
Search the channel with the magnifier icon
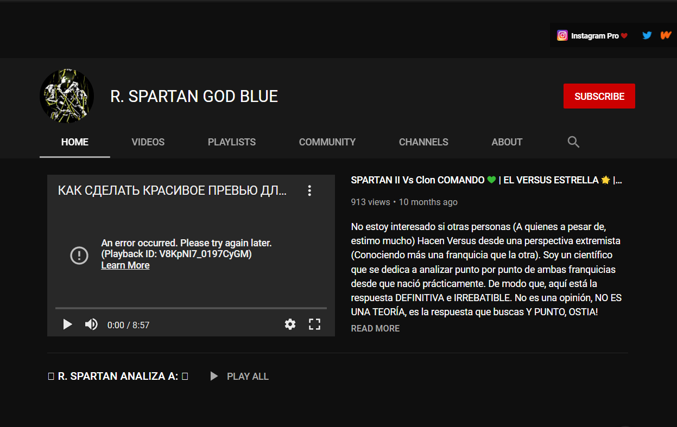pyautogui.click(x=573, y=142)
